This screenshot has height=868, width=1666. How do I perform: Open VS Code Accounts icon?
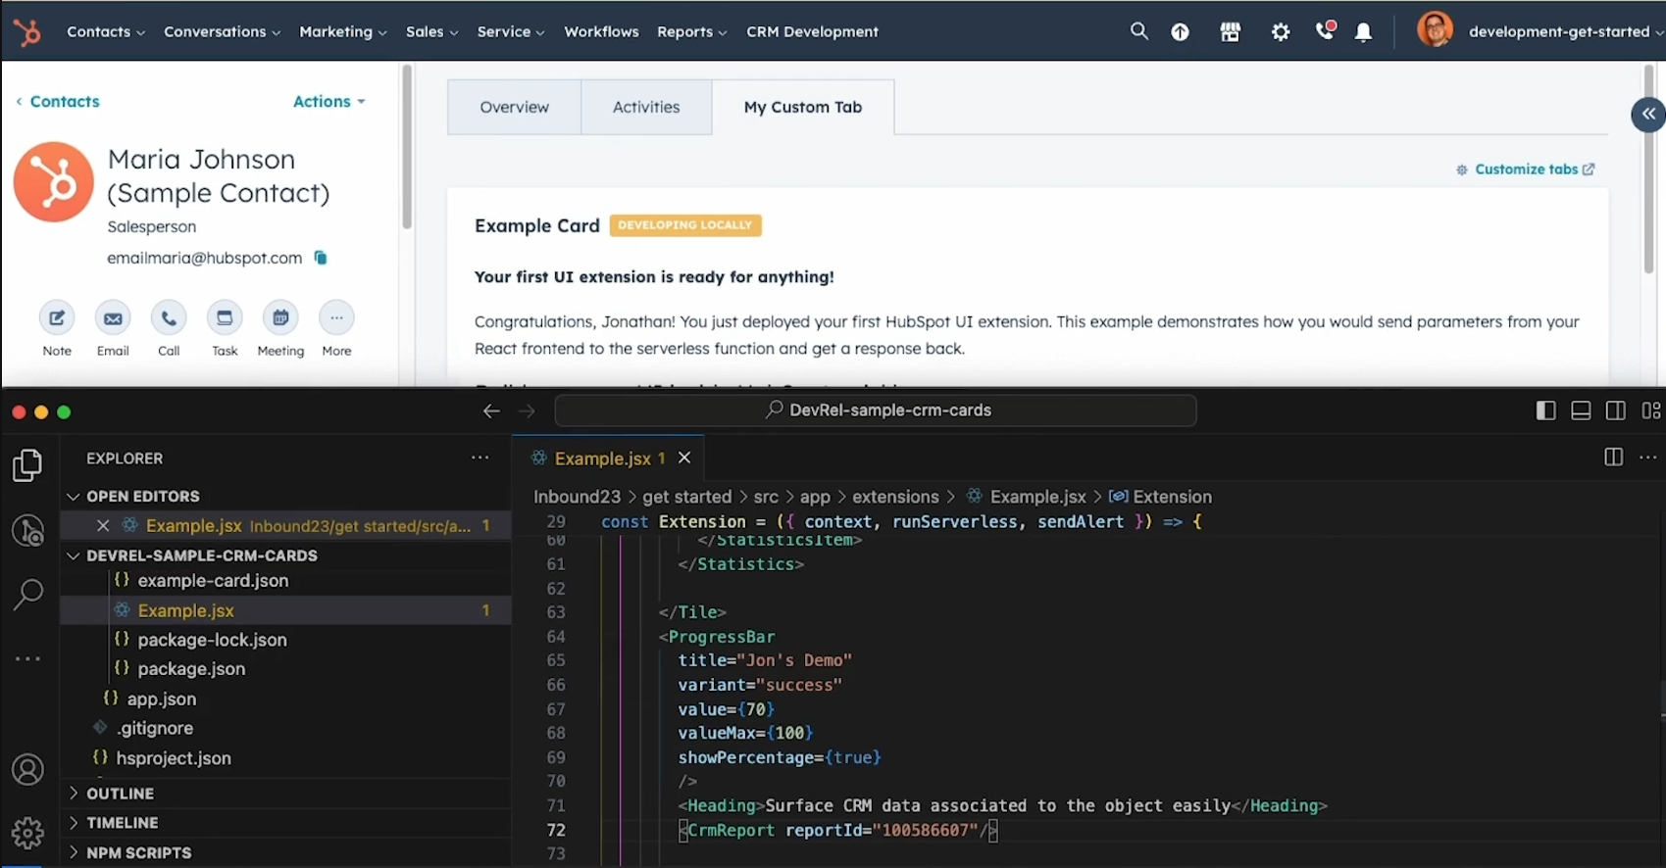pos(28,770)
